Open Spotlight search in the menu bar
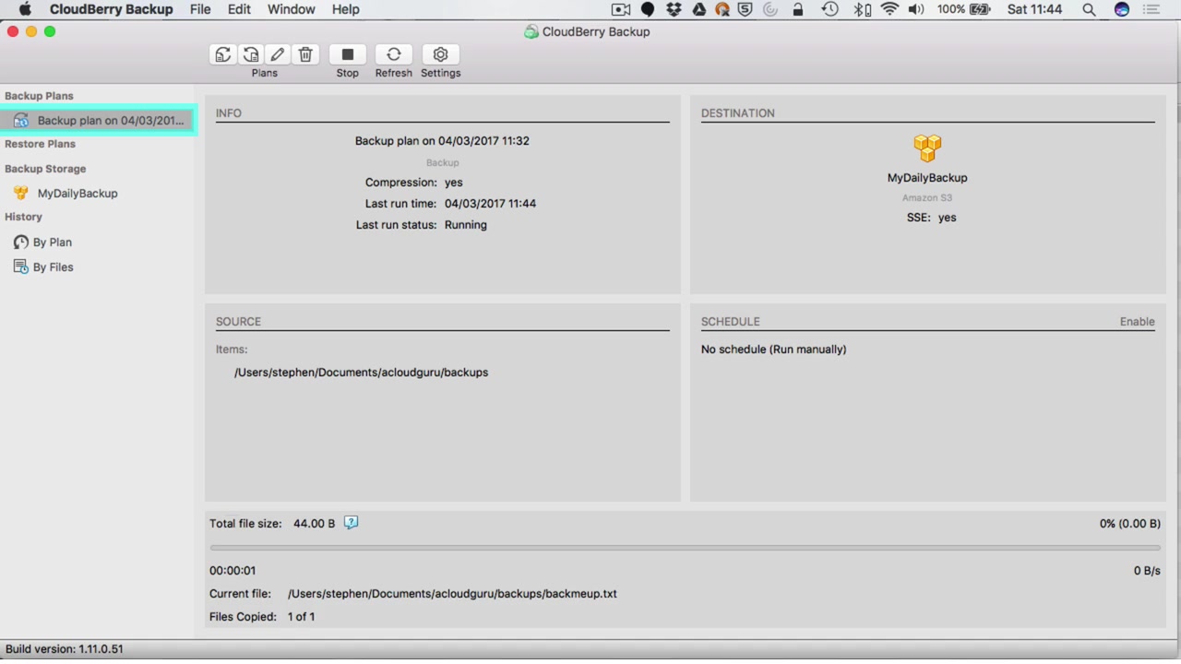 click(1089, 9)
